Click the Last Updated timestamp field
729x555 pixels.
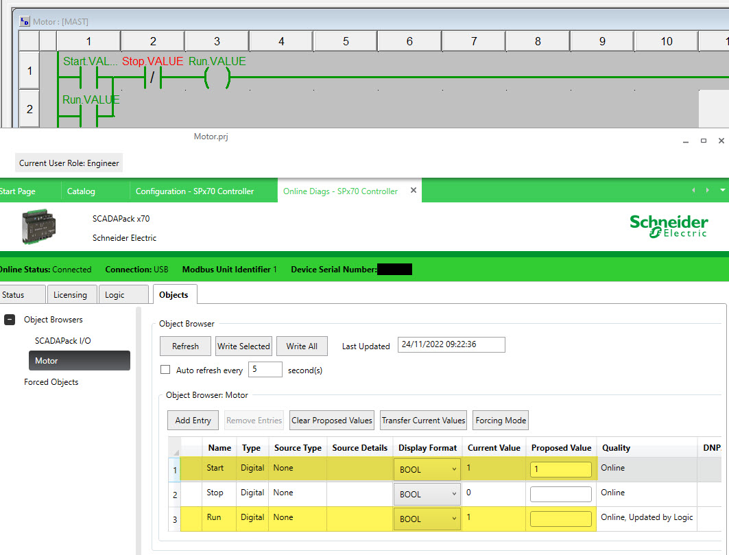pyautogui.click(x=451, y=344)
